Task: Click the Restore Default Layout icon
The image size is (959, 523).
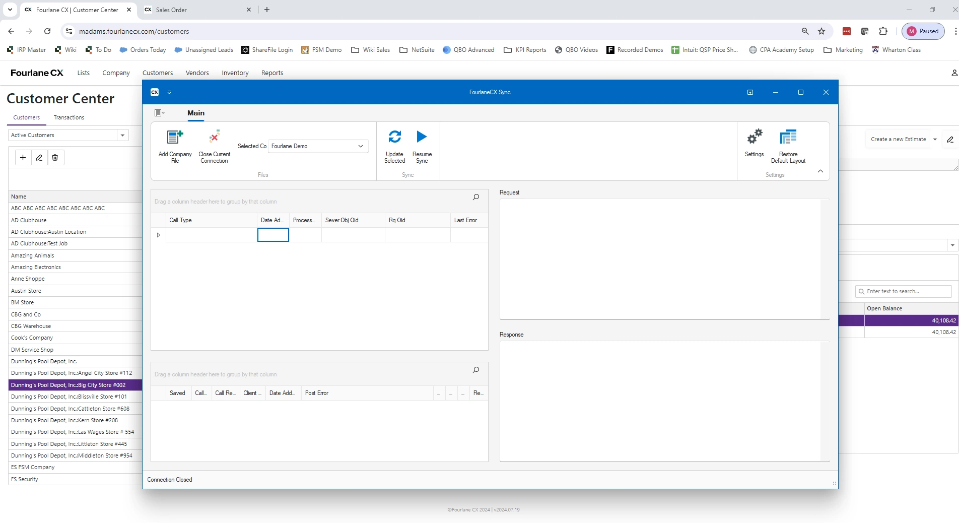Action: [788, 137]
